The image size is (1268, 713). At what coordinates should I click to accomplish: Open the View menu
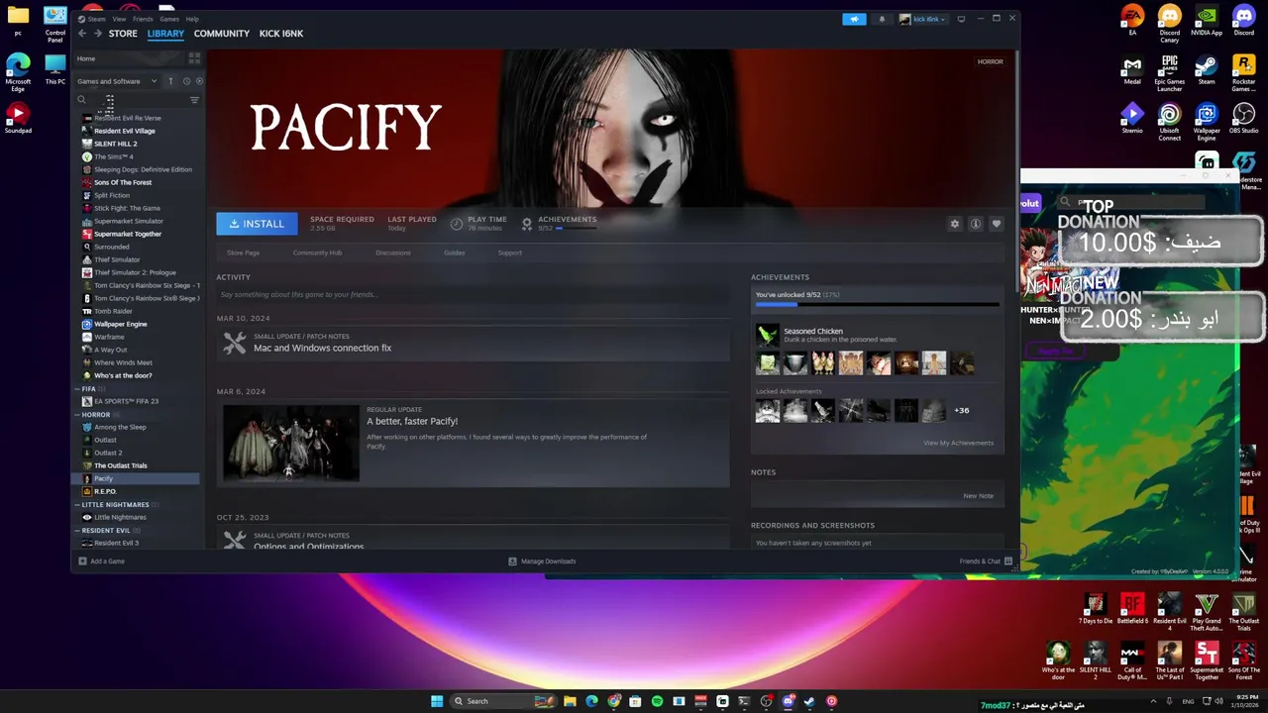(119, 19)
